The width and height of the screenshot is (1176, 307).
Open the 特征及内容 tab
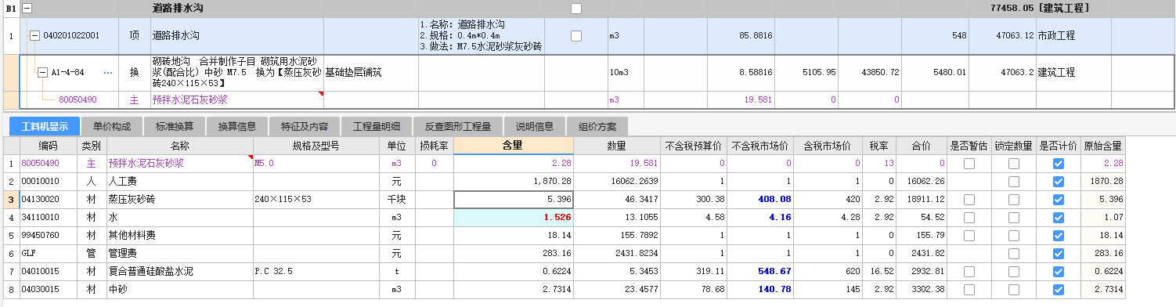coord(305,127)
